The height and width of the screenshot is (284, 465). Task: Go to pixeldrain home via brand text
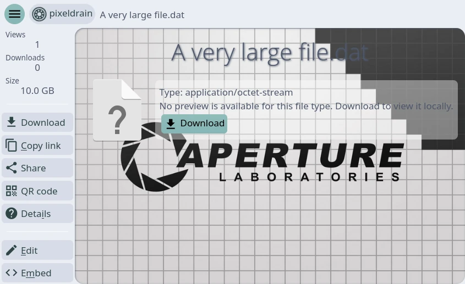70,14
